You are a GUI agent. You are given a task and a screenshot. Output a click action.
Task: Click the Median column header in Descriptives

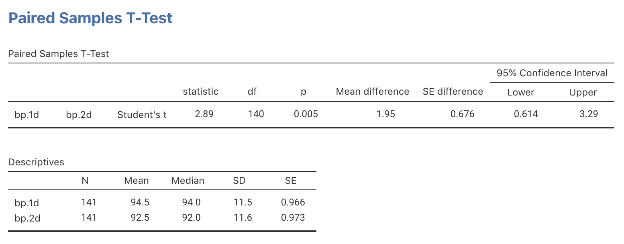pos(188,181)
